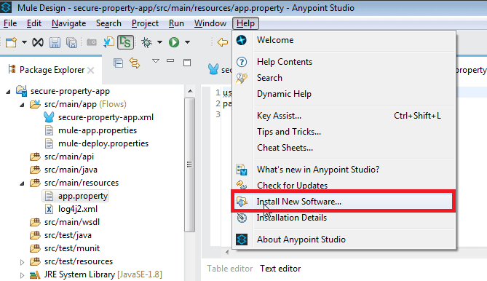Select log4j2.xml file

(x=71, y=209)
